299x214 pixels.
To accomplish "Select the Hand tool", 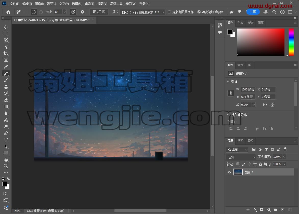I will click(x=6, y=159).
